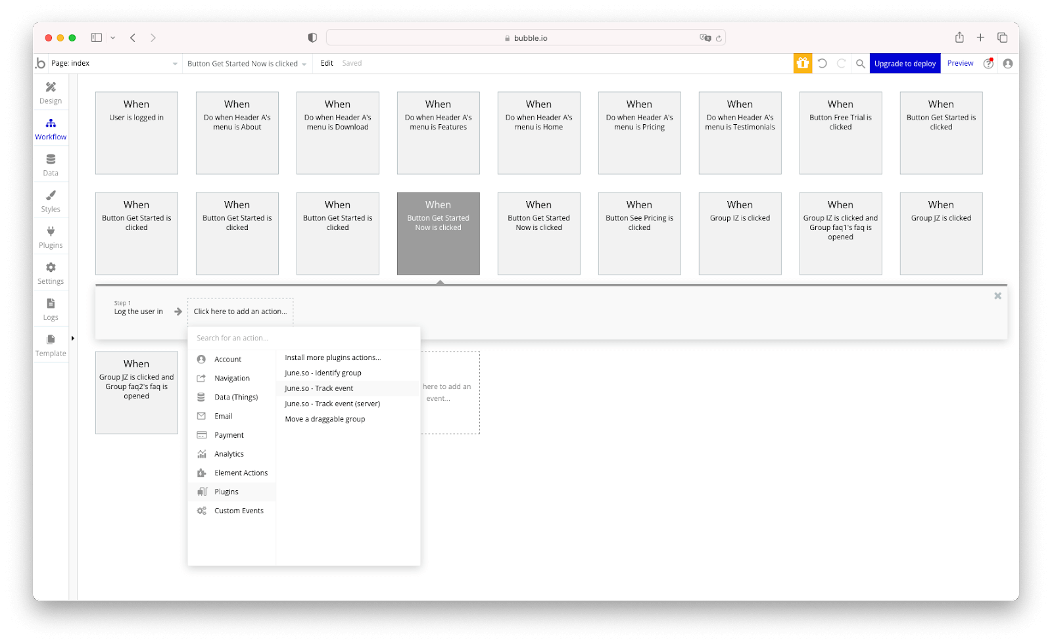Open the Template sidebar icon
Viewport: 1052px width, 644px height.
50,344
